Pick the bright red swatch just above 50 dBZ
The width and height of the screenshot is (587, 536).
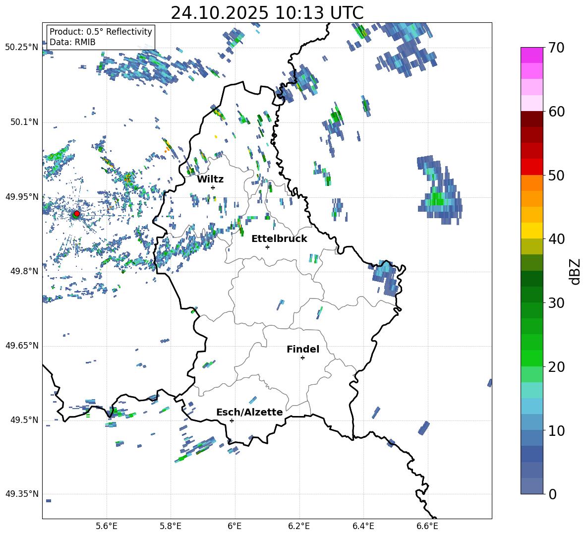(532, 167)
